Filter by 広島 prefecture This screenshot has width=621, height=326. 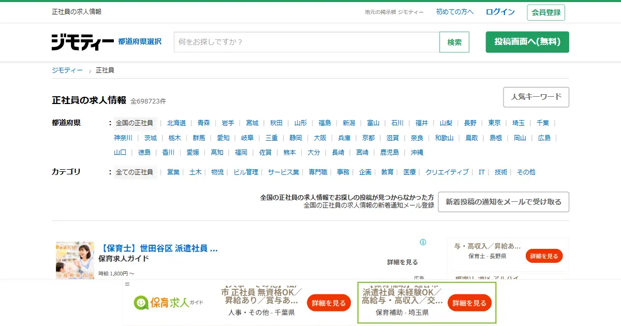pyautogui.click(x=544, y=138)
